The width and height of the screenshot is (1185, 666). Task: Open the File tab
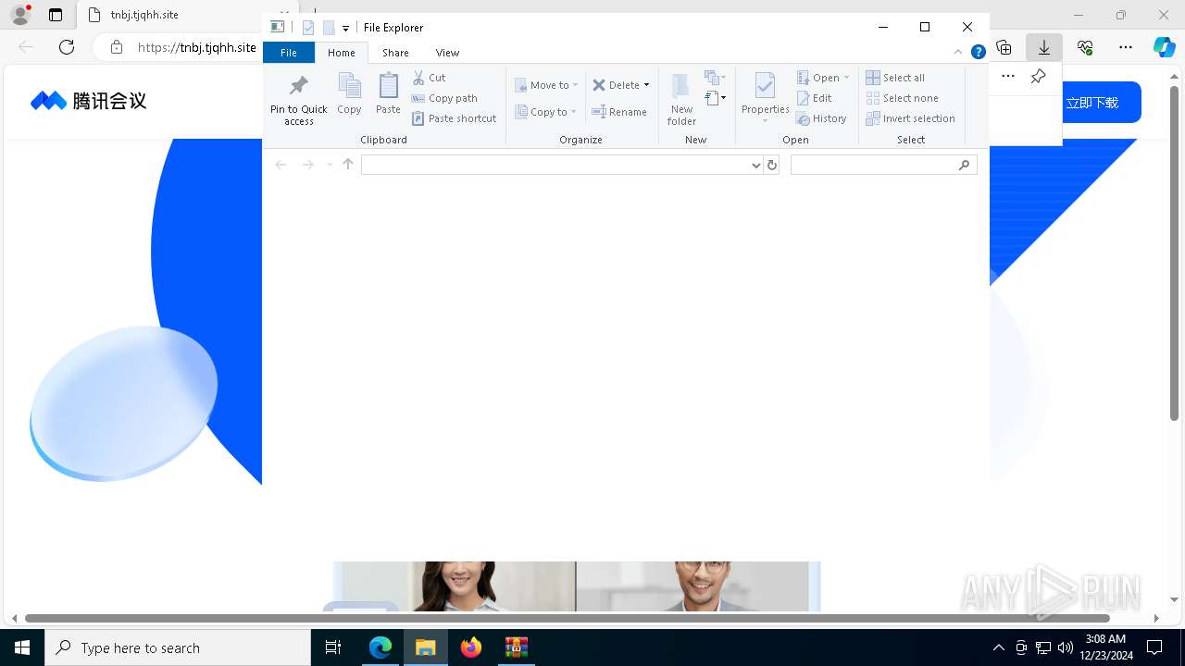click(x=289, y=53)
